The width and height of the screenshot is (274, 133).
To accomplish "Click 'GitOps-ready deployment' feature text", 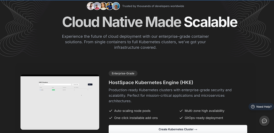I will pyautogui.click(x=204, y=118).
